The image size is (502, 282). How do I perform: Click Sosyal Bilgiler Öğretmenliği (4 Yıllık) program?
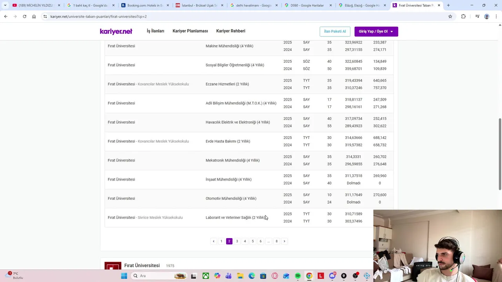235,65
